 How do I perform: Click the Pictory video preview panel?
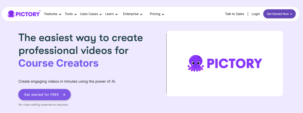tap(225, 63)
